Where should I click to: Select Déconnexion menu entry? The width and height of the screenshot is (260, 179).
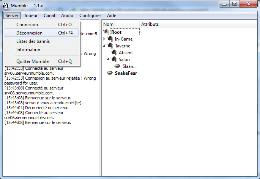tap(41, 33)
